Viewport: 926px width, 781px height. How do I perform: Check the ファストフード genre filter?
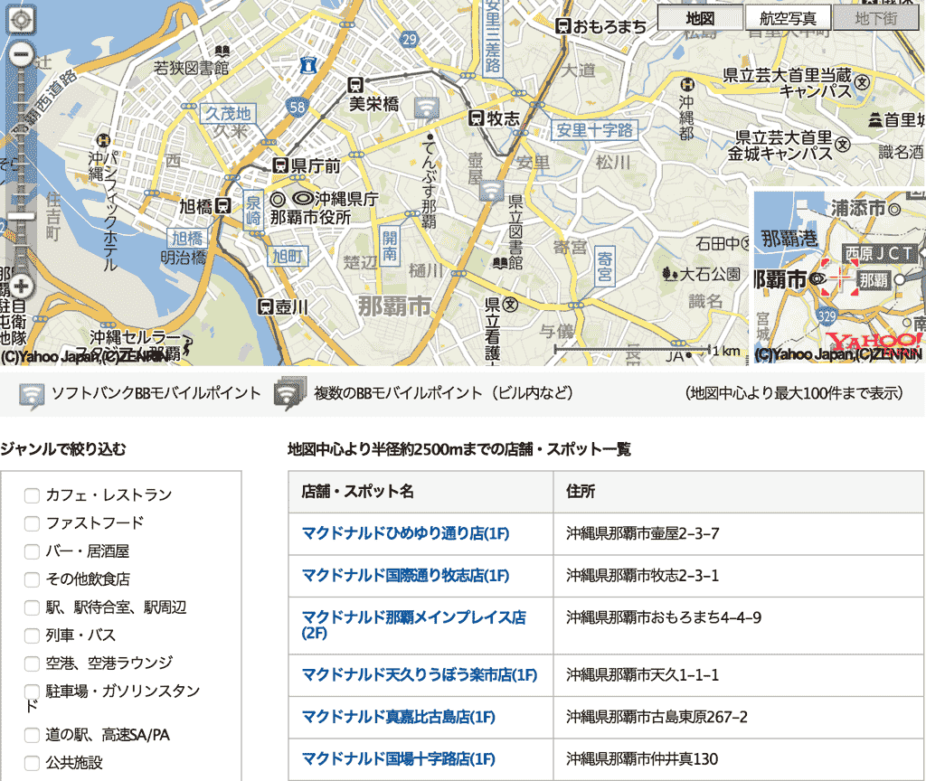click(32, 523)
